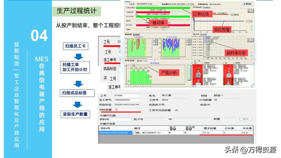Click the 数量 field beside the confirm button
Screen dimensions: 281x158
tap(229, 119)
